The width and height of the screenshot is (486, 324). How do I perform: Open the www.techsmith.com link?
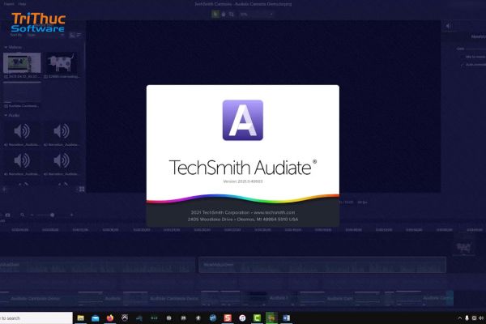(x=274, y=212)
